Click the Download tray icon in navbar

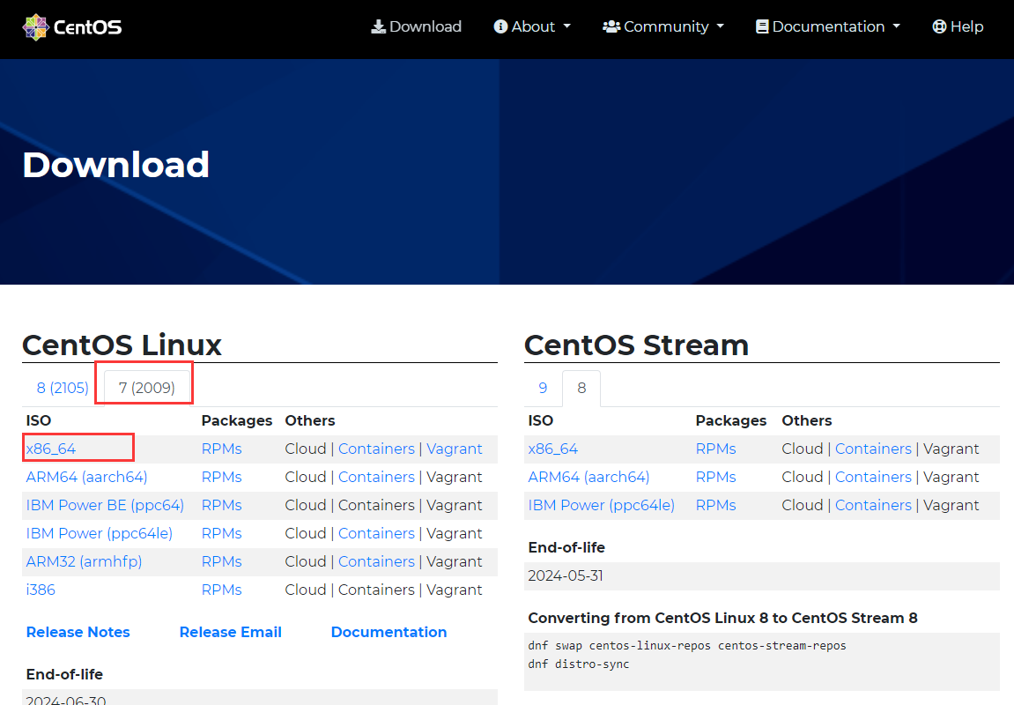[378, 26]
